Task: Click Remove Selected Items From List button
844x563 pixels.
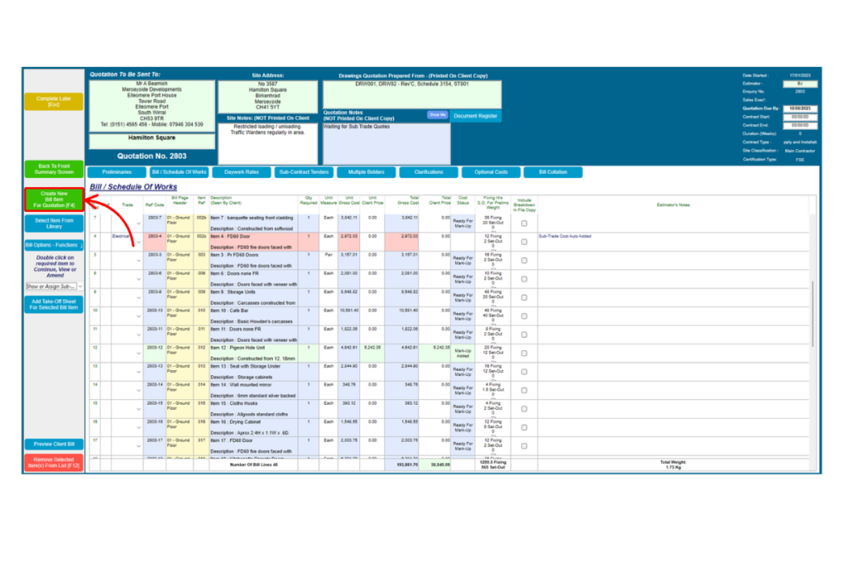Action: click(x=54, y=463)
